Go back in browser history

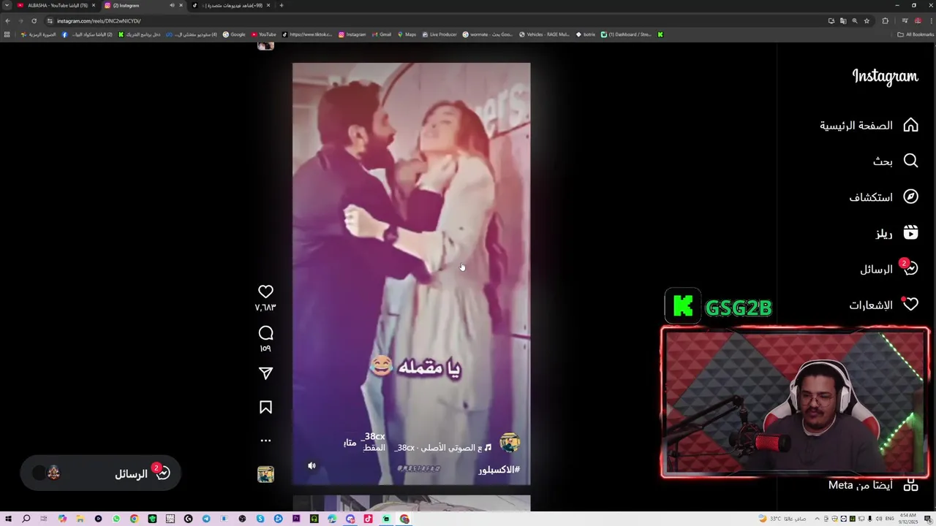[7, 20]
